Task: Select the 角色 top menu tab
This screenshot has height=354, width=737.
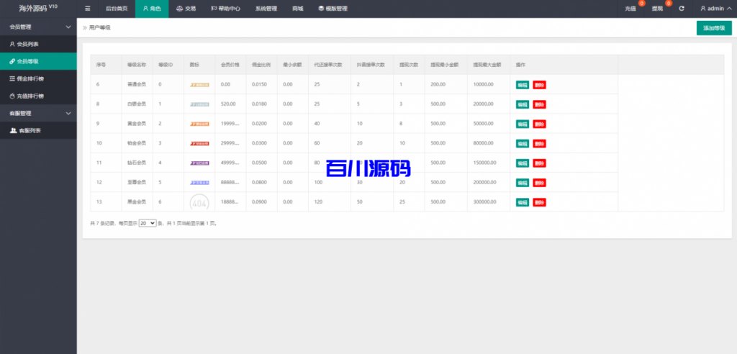Action: [x=152, y=9]
